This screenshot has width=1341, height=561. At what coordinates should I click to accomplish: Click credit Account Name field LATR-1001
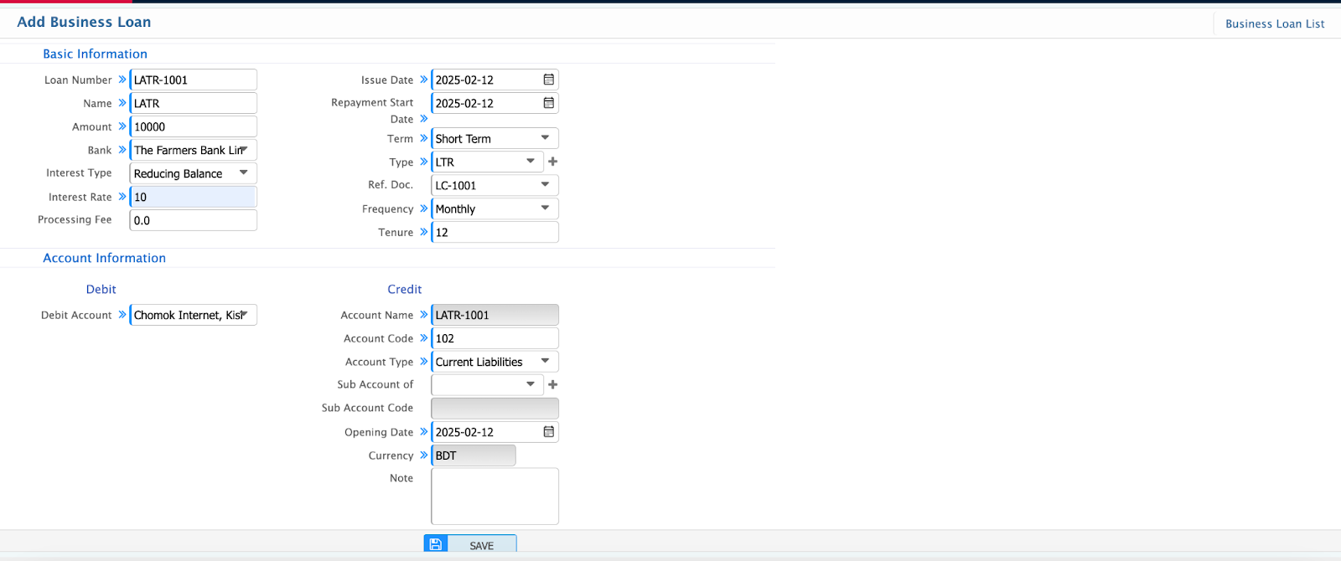tap(494, 315)
